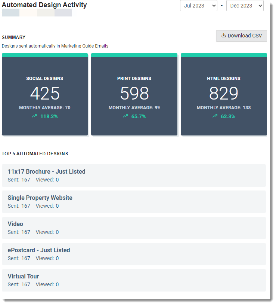This screenshot has height=305, width=276.
Task: Select the Virtual Tour design row
Action: point(134,280)
